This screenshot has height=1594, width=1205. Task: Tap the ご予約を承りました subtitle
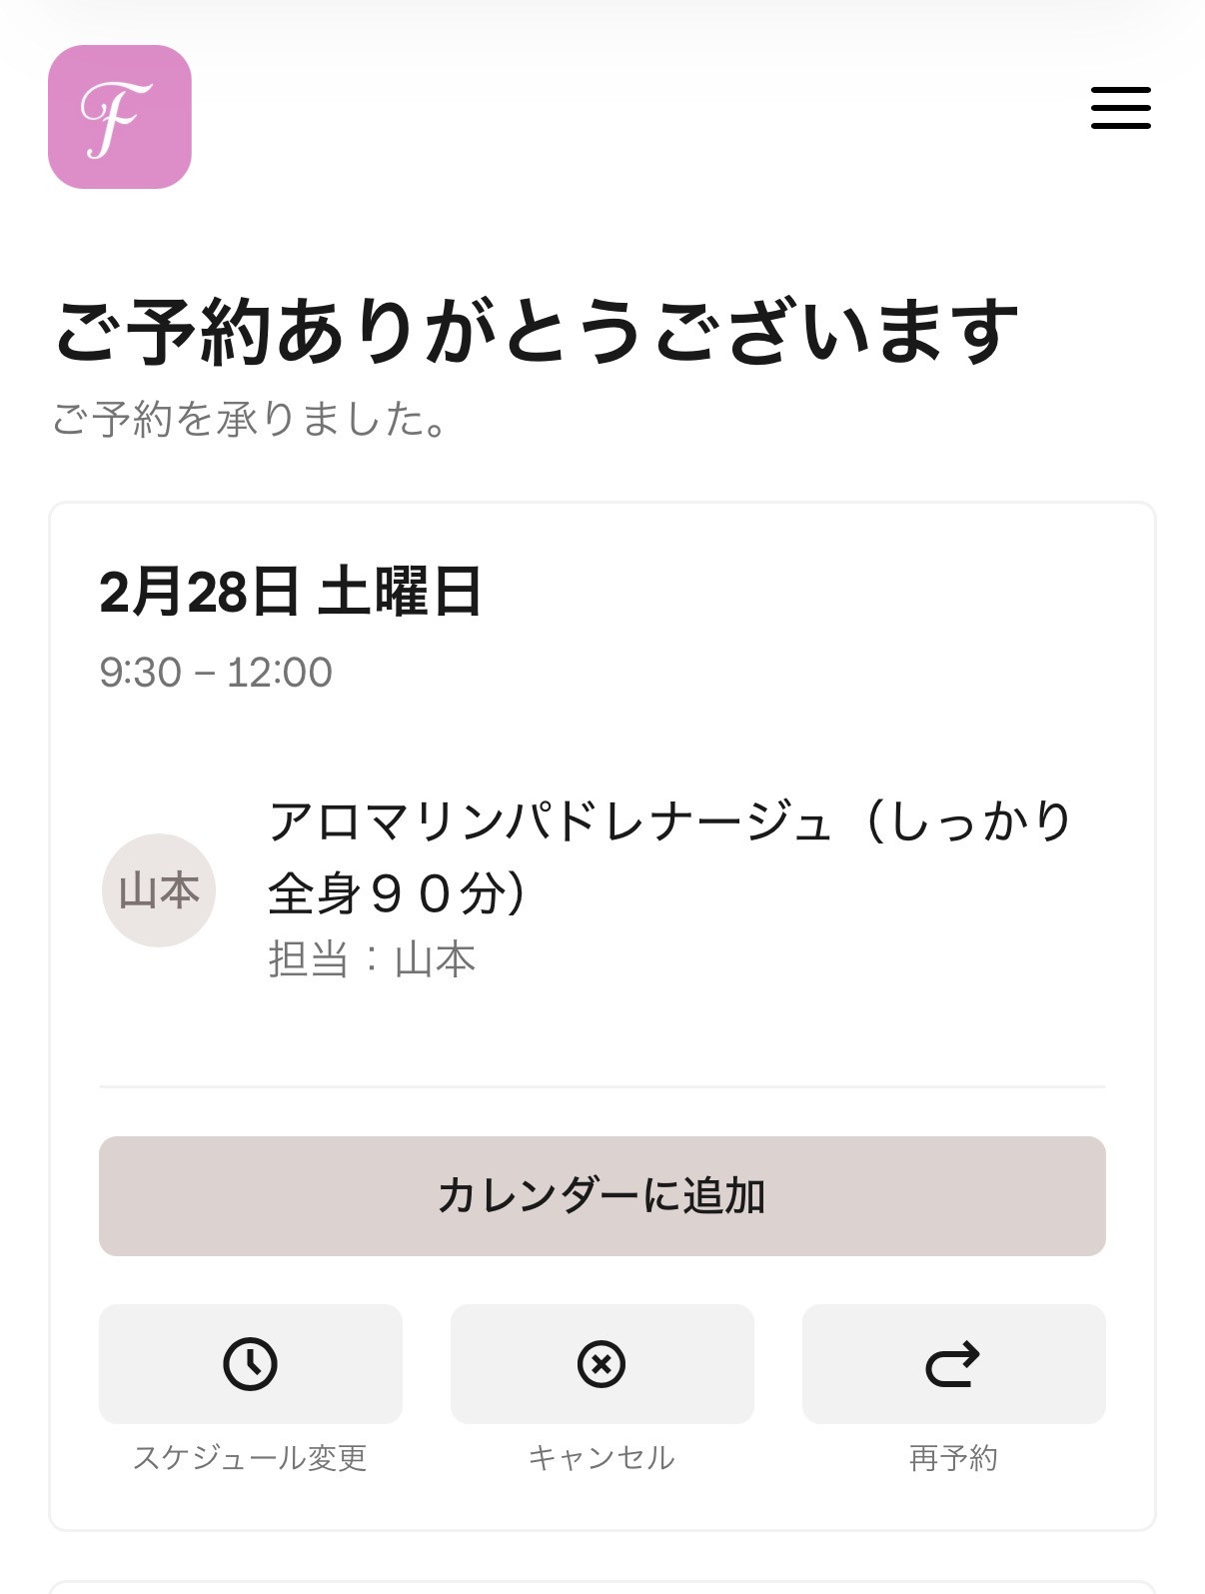click(x=250, y=420)
